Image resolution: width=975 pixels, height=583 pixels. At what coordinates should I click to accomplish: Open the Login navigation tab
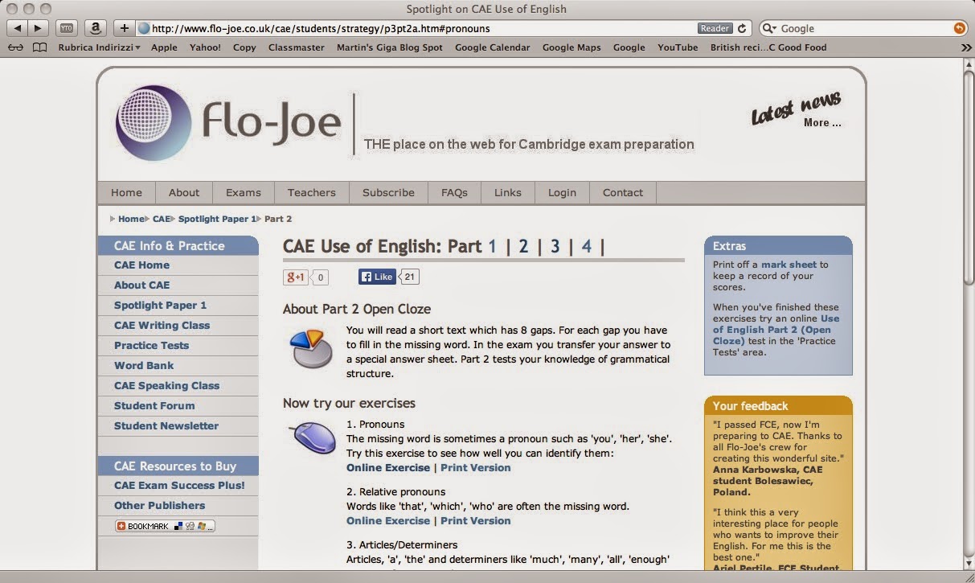click(x=562, y=193)
